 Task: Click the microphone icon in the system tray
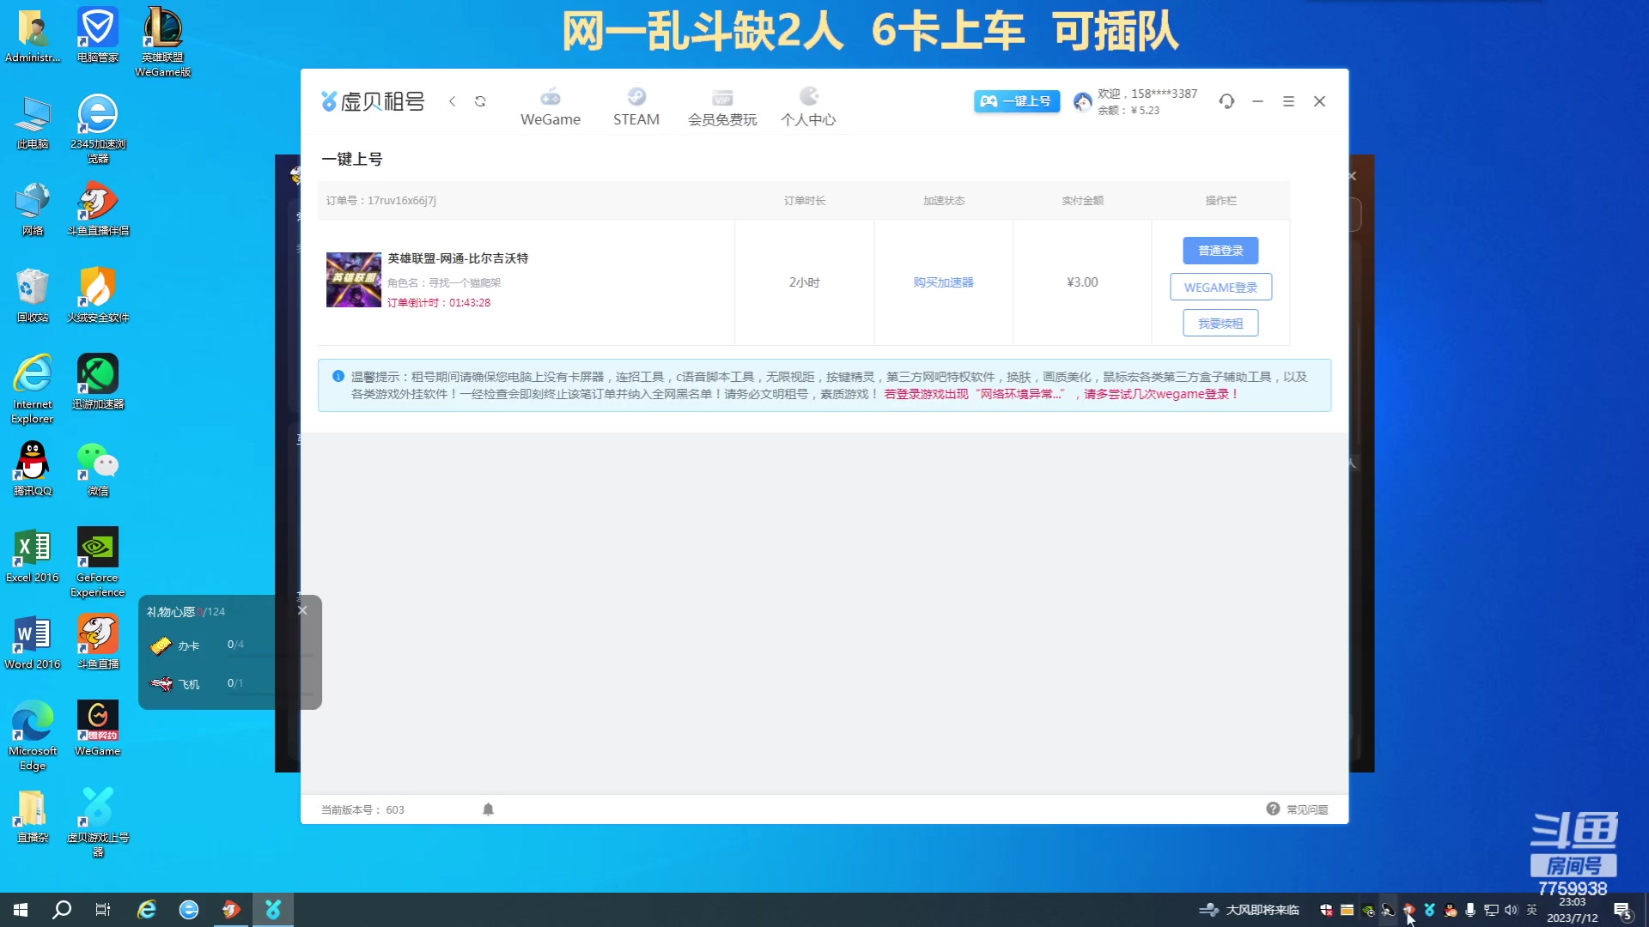pyautogui.click(x=1470, y=910)
